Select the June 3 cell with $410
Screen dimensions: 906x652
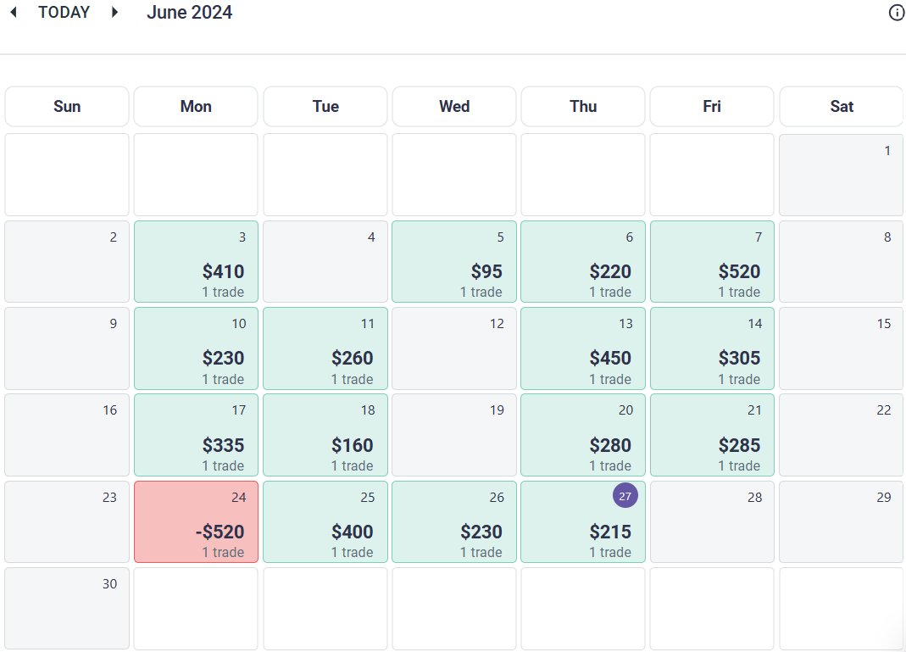tap(196, 261)
